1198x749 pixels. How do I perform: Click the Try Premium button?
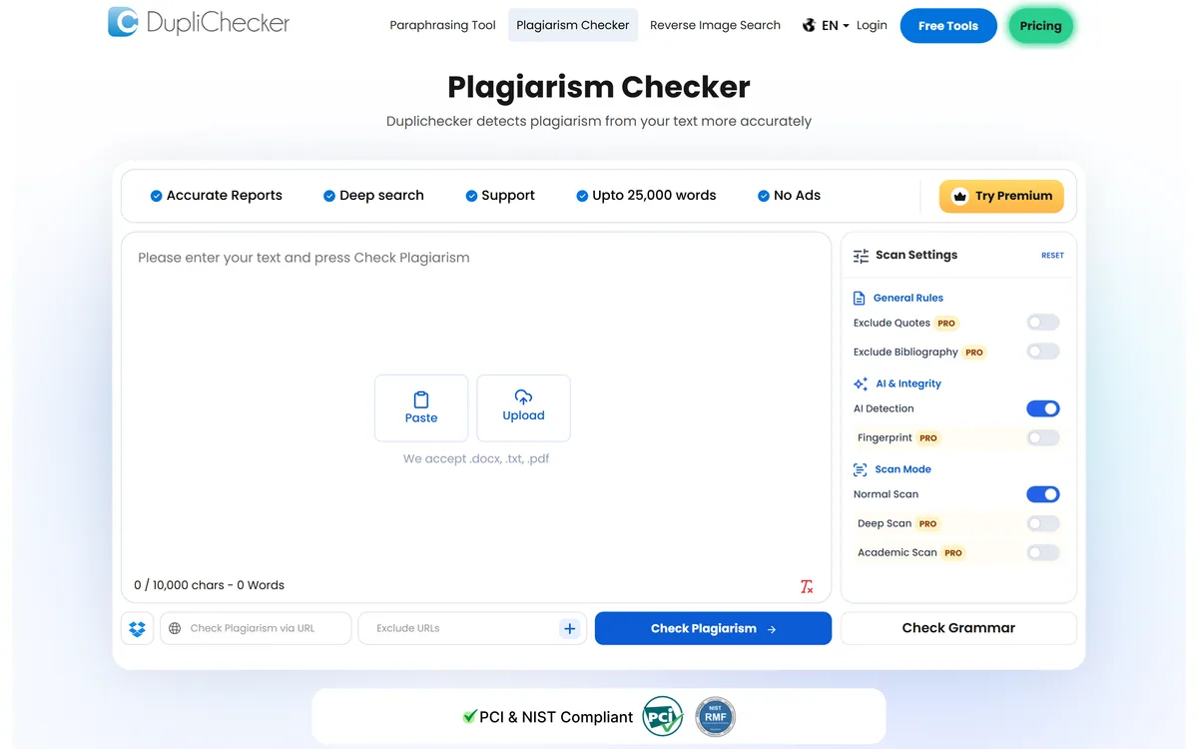[1001, 196]
